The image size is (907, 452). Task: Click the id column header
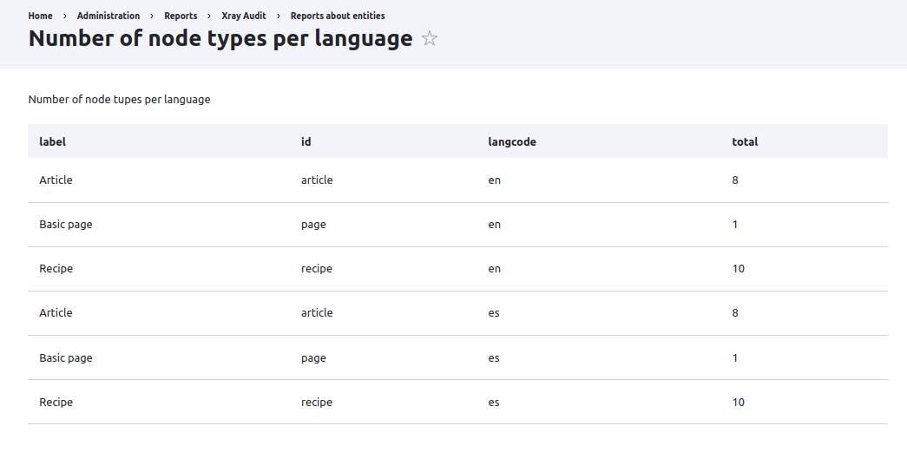coord(306,141)
